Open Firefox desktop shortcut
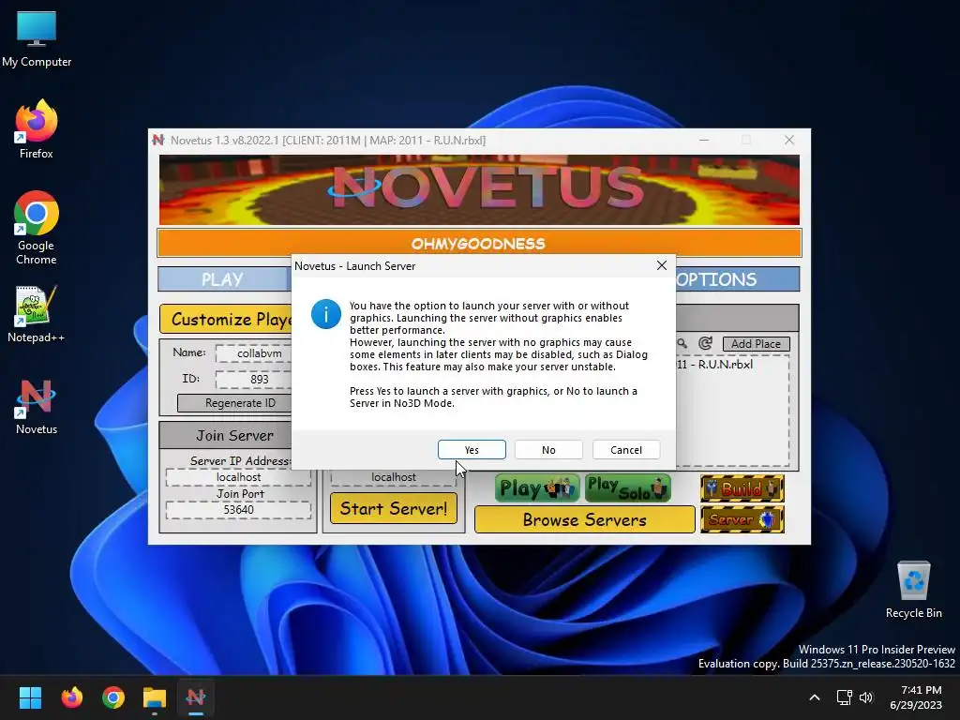960x720 pixels. point(37,129)
